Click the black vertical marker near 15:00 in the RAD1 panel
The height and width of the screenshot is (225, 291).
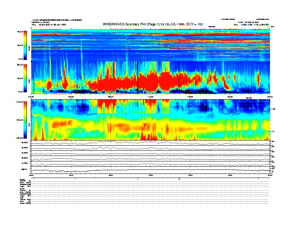click(179, 78)
